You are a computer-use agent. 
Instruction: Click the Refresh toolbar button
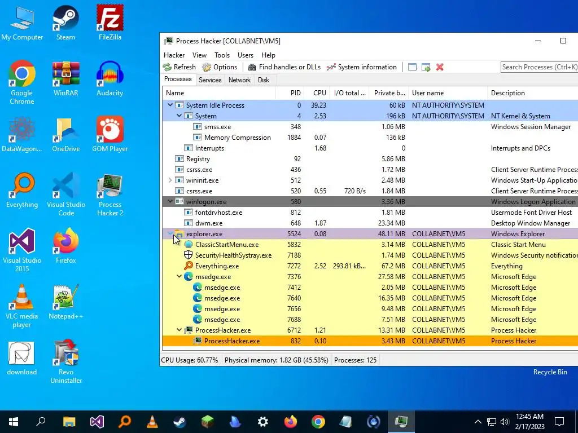pyautogui.click(x=179, y=67)
